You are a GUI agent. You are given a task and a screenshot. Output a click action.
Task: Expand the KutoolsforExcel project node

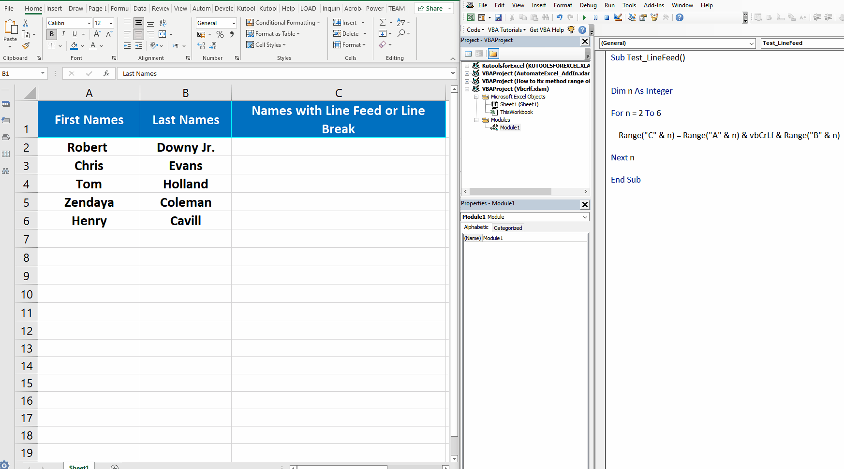[x=467, y=65]
